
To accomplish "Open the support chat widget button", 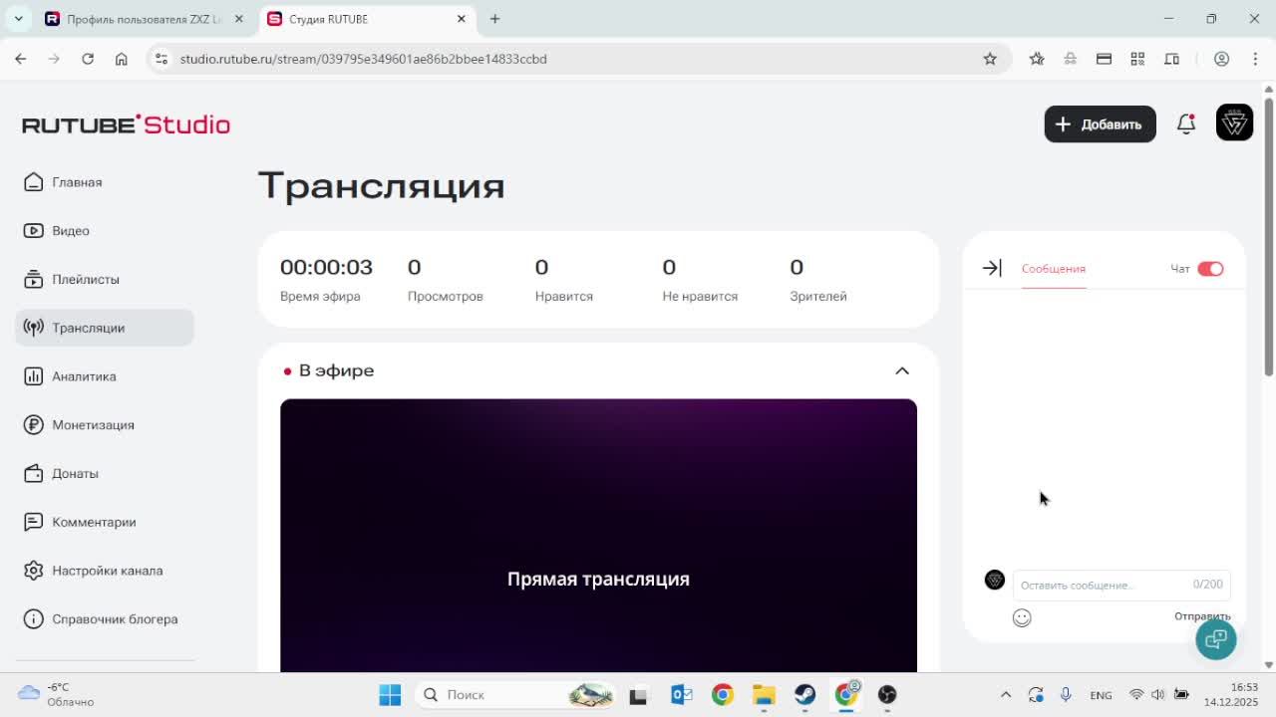I will pos(1216,639).
